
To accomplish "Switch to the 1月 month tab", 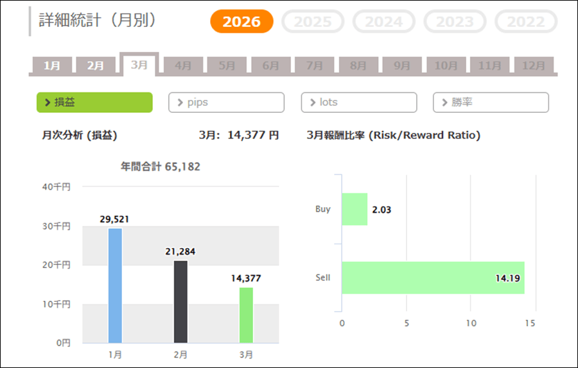I will [x=52, y=65].
